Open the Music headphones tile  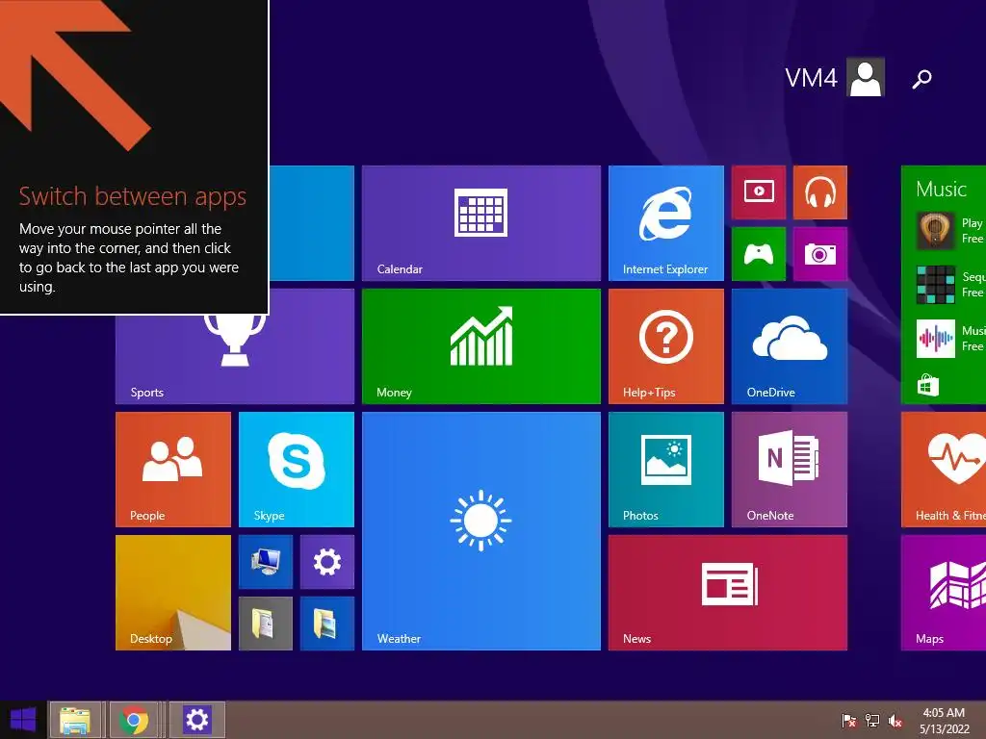(820, 192)
